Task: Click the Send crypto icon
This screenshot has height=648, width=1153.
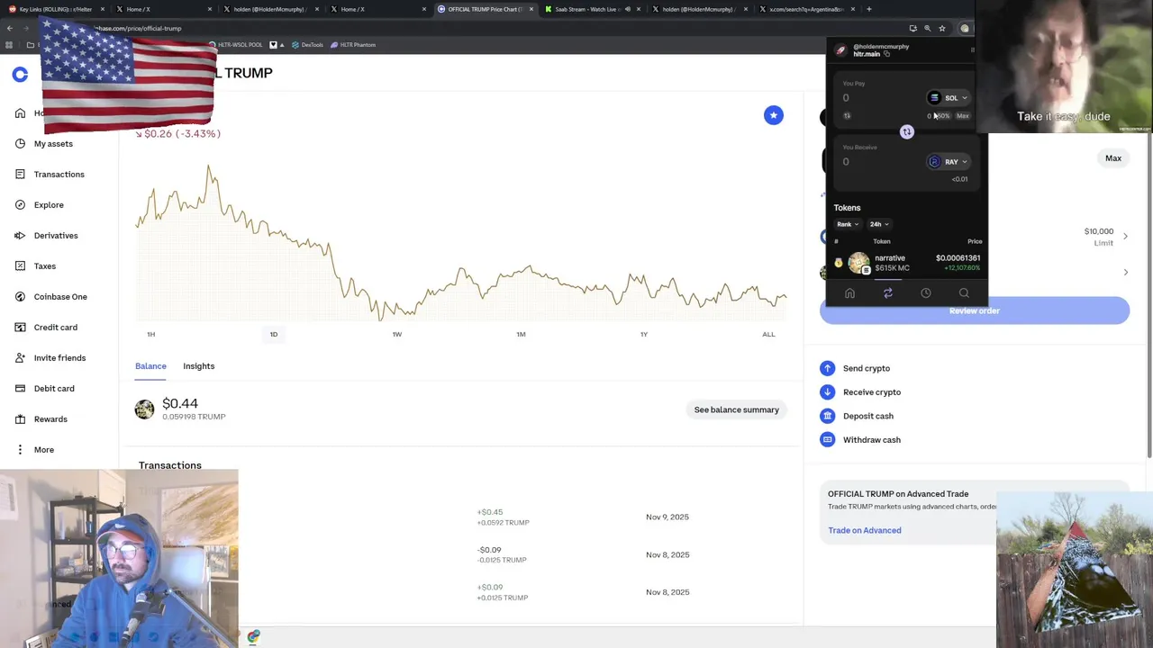Action: click(827, 368)
